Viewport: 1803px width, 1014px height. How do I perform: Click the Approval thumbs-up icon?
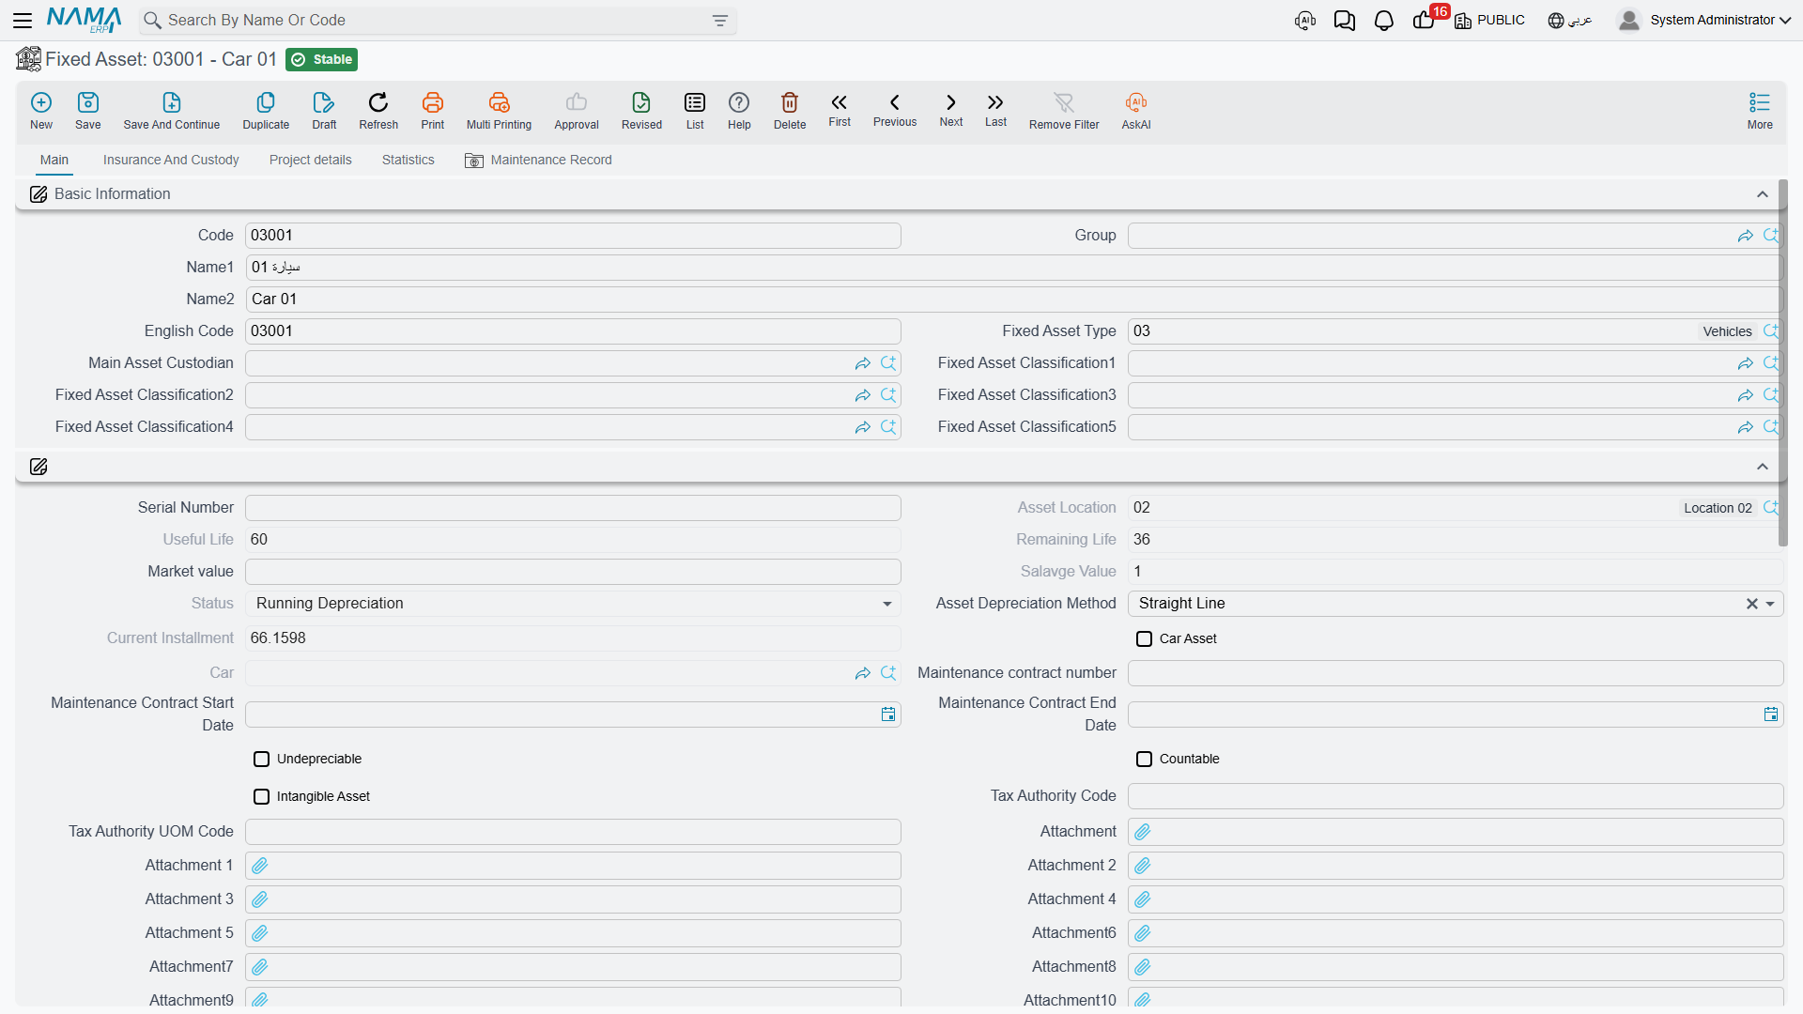pos(577,102)
